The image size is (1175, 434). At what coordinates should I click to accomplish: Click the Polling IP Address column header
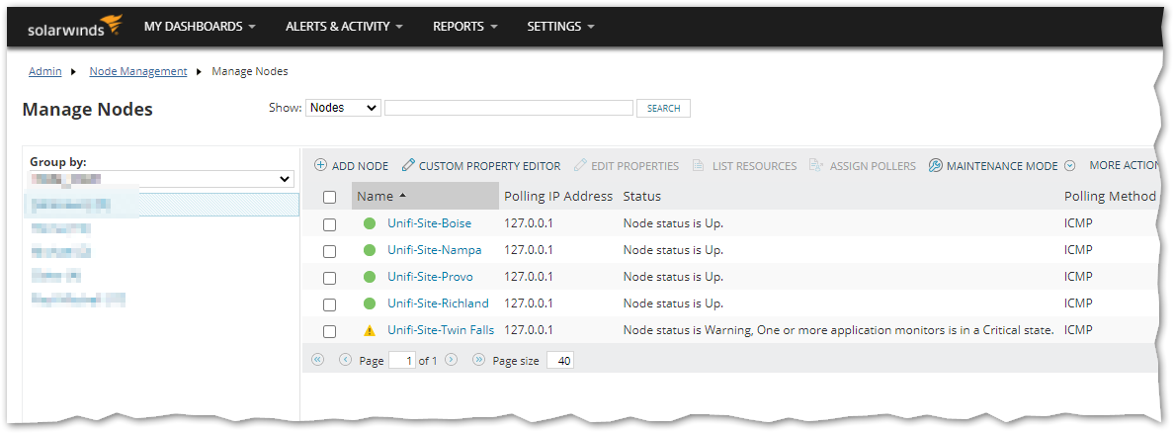click(x=558, y=197)
